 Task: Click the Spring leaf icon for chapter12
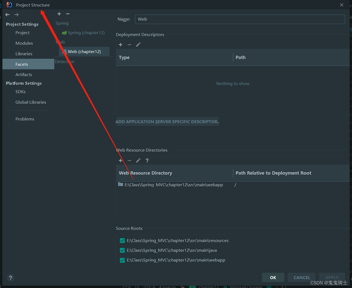(x=64, y=33)
